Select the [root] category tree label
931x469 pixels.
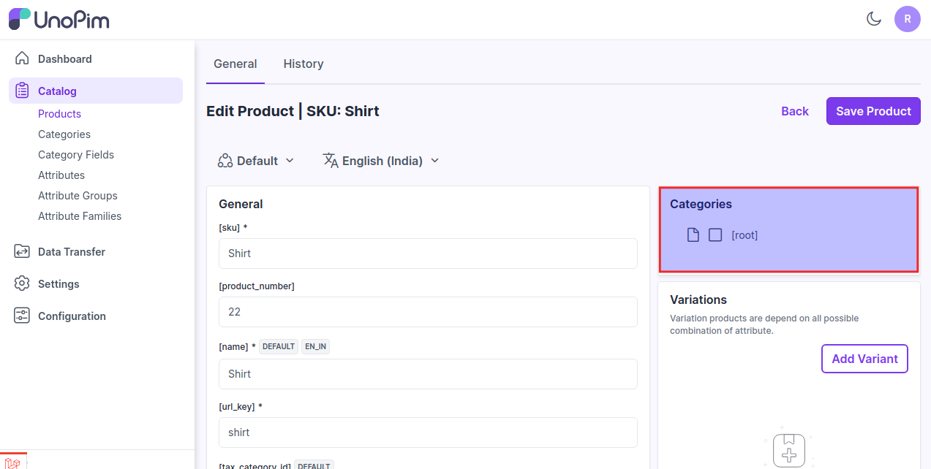[745, 235]
